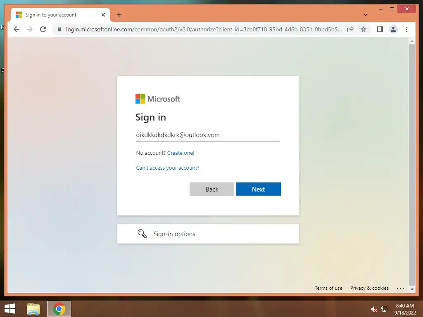Go back with the browser back arrow

coord(17,29)
